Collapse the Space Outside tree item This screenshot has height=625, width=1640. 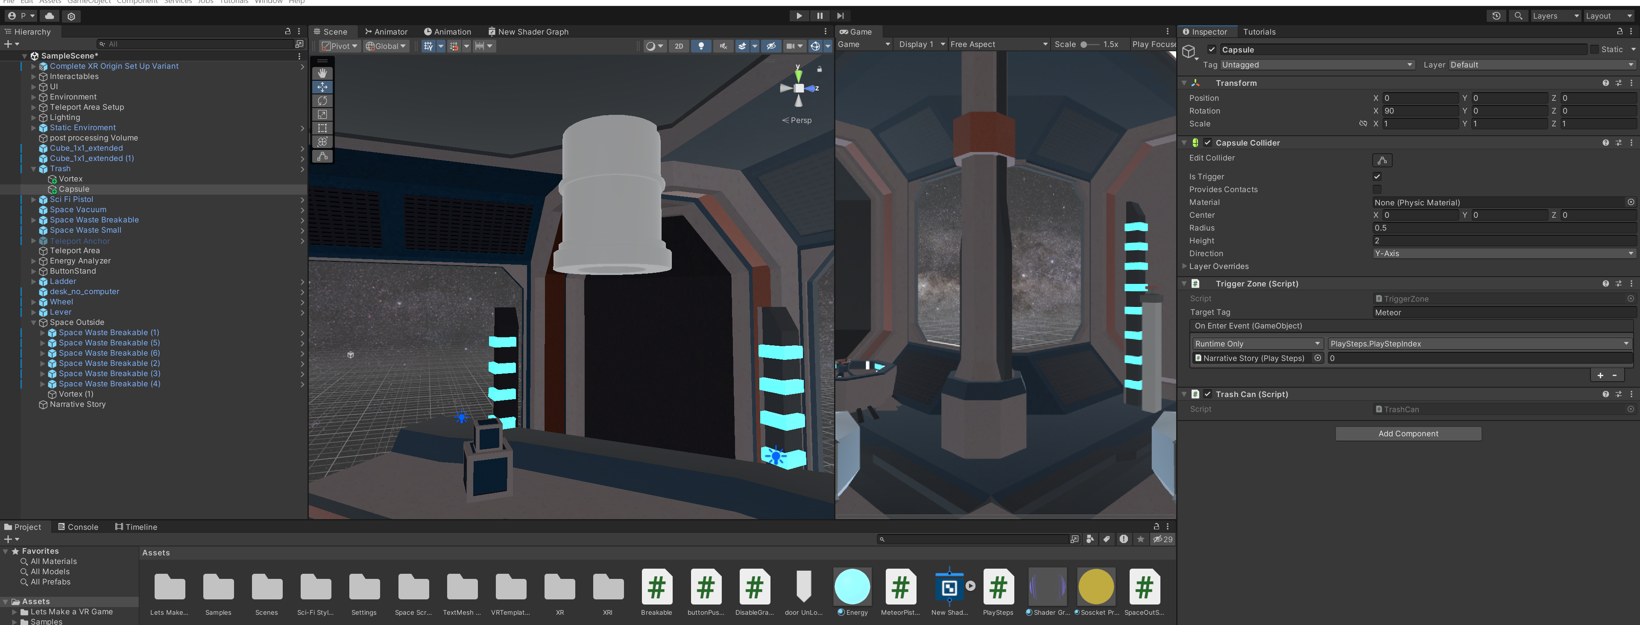34,323
